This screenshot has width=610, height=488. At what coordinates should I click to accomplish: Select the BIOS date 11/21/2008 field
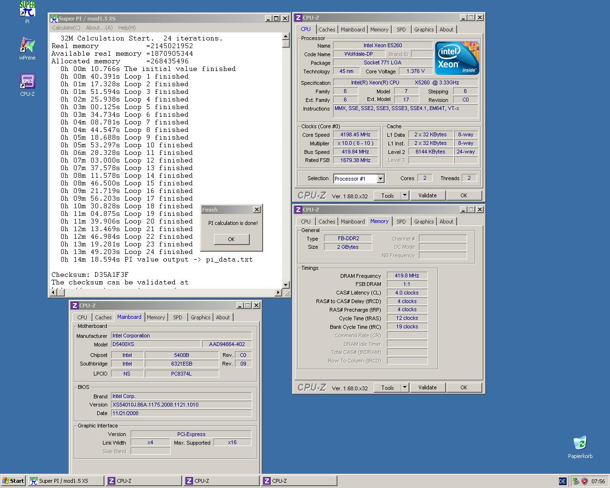[x=181, y=413]
